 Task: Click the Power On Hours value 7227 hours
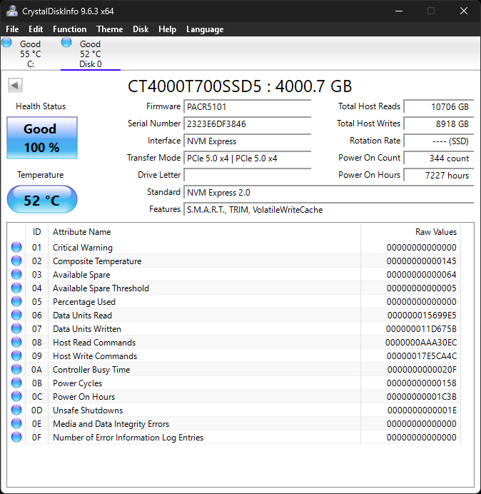(438, 175)
